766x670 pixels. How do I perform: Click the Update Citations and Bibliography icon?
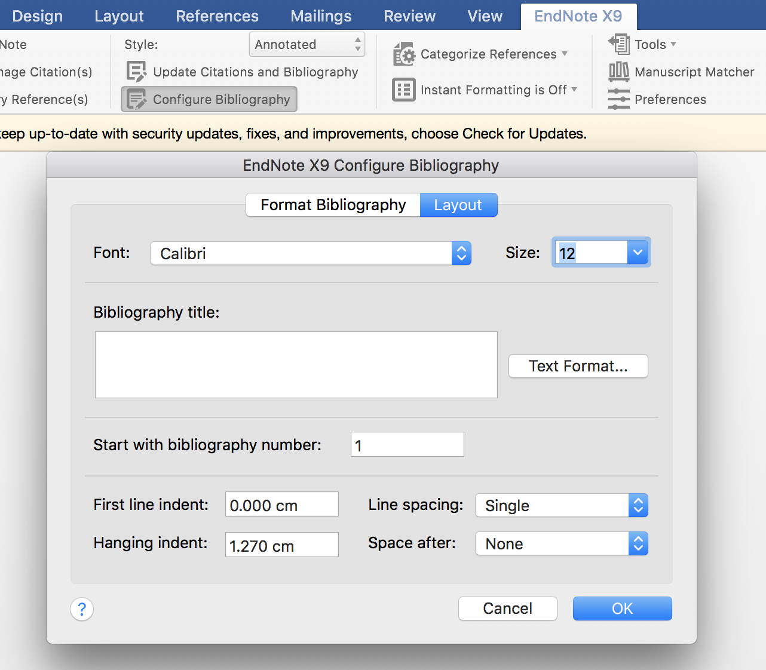point(137,71)
